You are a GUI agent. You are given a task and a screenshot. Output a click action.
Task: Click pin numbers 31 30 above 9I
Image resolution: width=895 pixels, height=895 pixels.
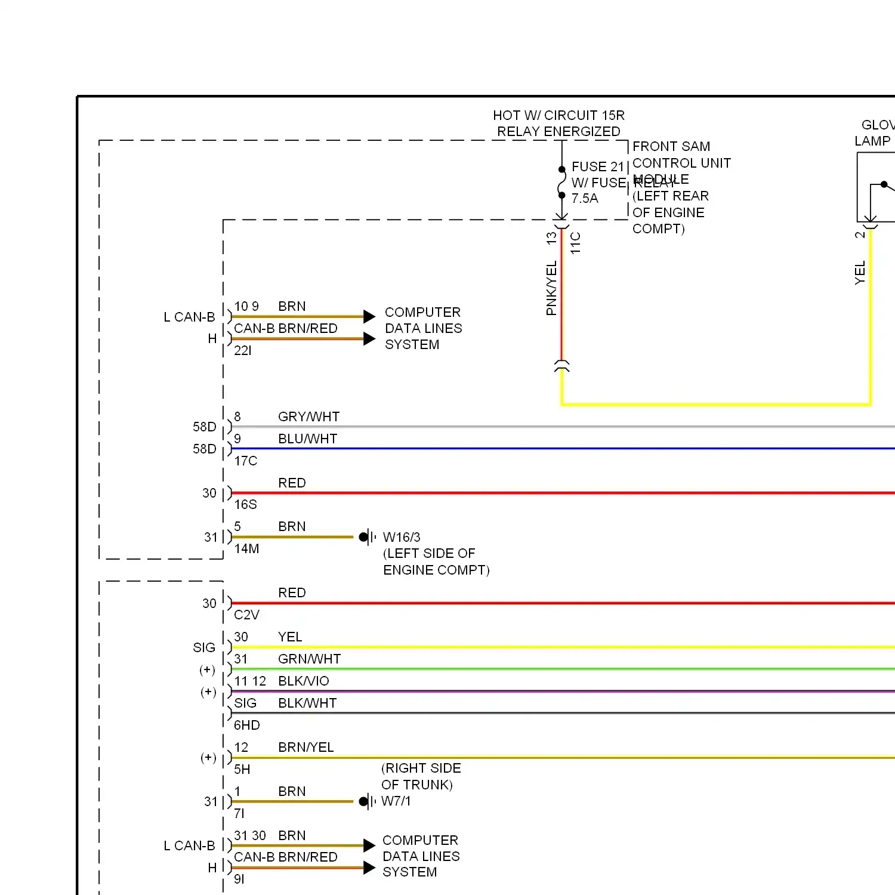[x=249, y=835]
